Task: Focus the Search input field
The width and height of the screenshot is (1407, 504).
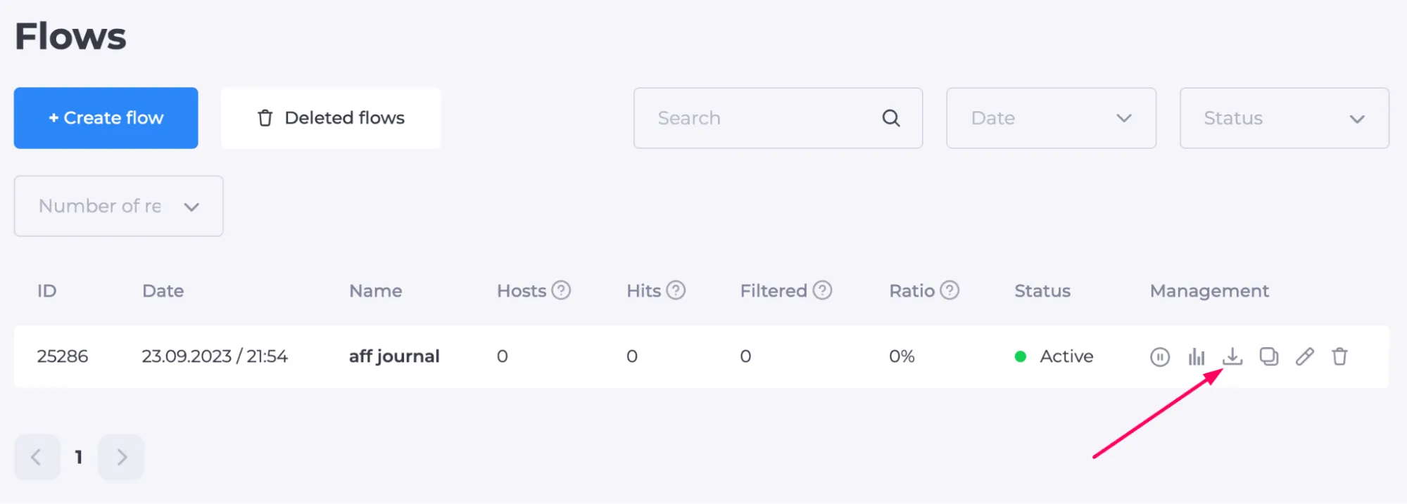Action: 778,118
